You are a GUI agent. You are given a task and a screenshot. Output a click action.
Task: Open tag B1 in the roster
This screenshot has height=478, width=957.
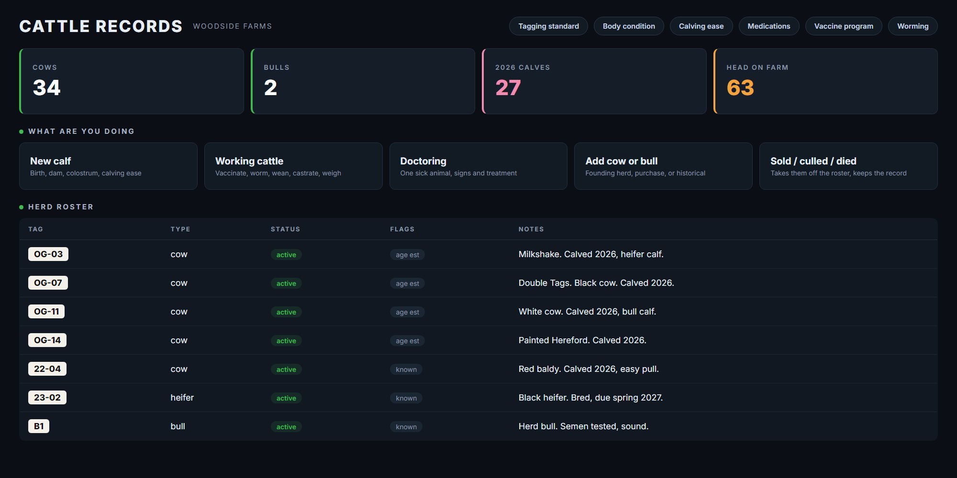click(39, 426)
